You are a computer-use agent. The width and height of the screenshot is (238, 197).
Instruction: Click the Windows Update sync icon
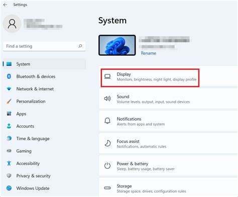tap(9, 188)
